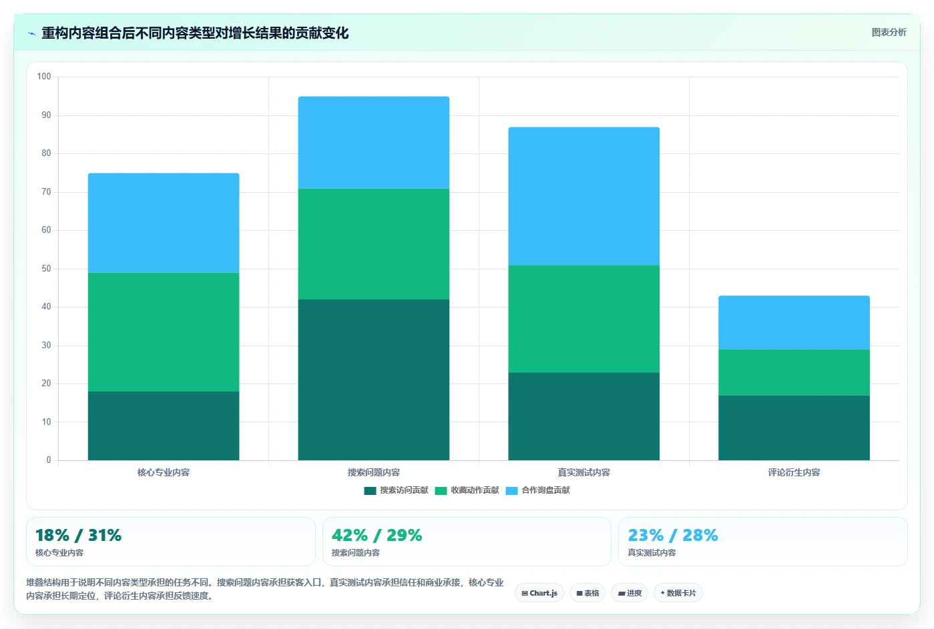Select the 表格 tag chip

click(x=588, y=593)
